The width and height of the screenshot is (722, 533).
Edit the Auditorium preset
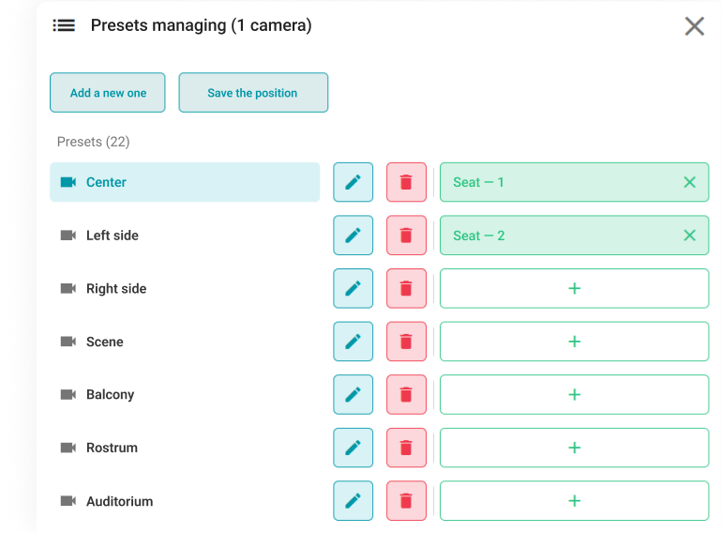click(353, 501)
